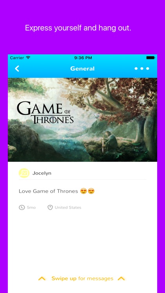
Task: Tap the back arrow in header
Action: [x=17, y=69]
